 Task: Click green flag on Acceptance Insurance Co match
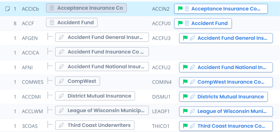point(180,9)
